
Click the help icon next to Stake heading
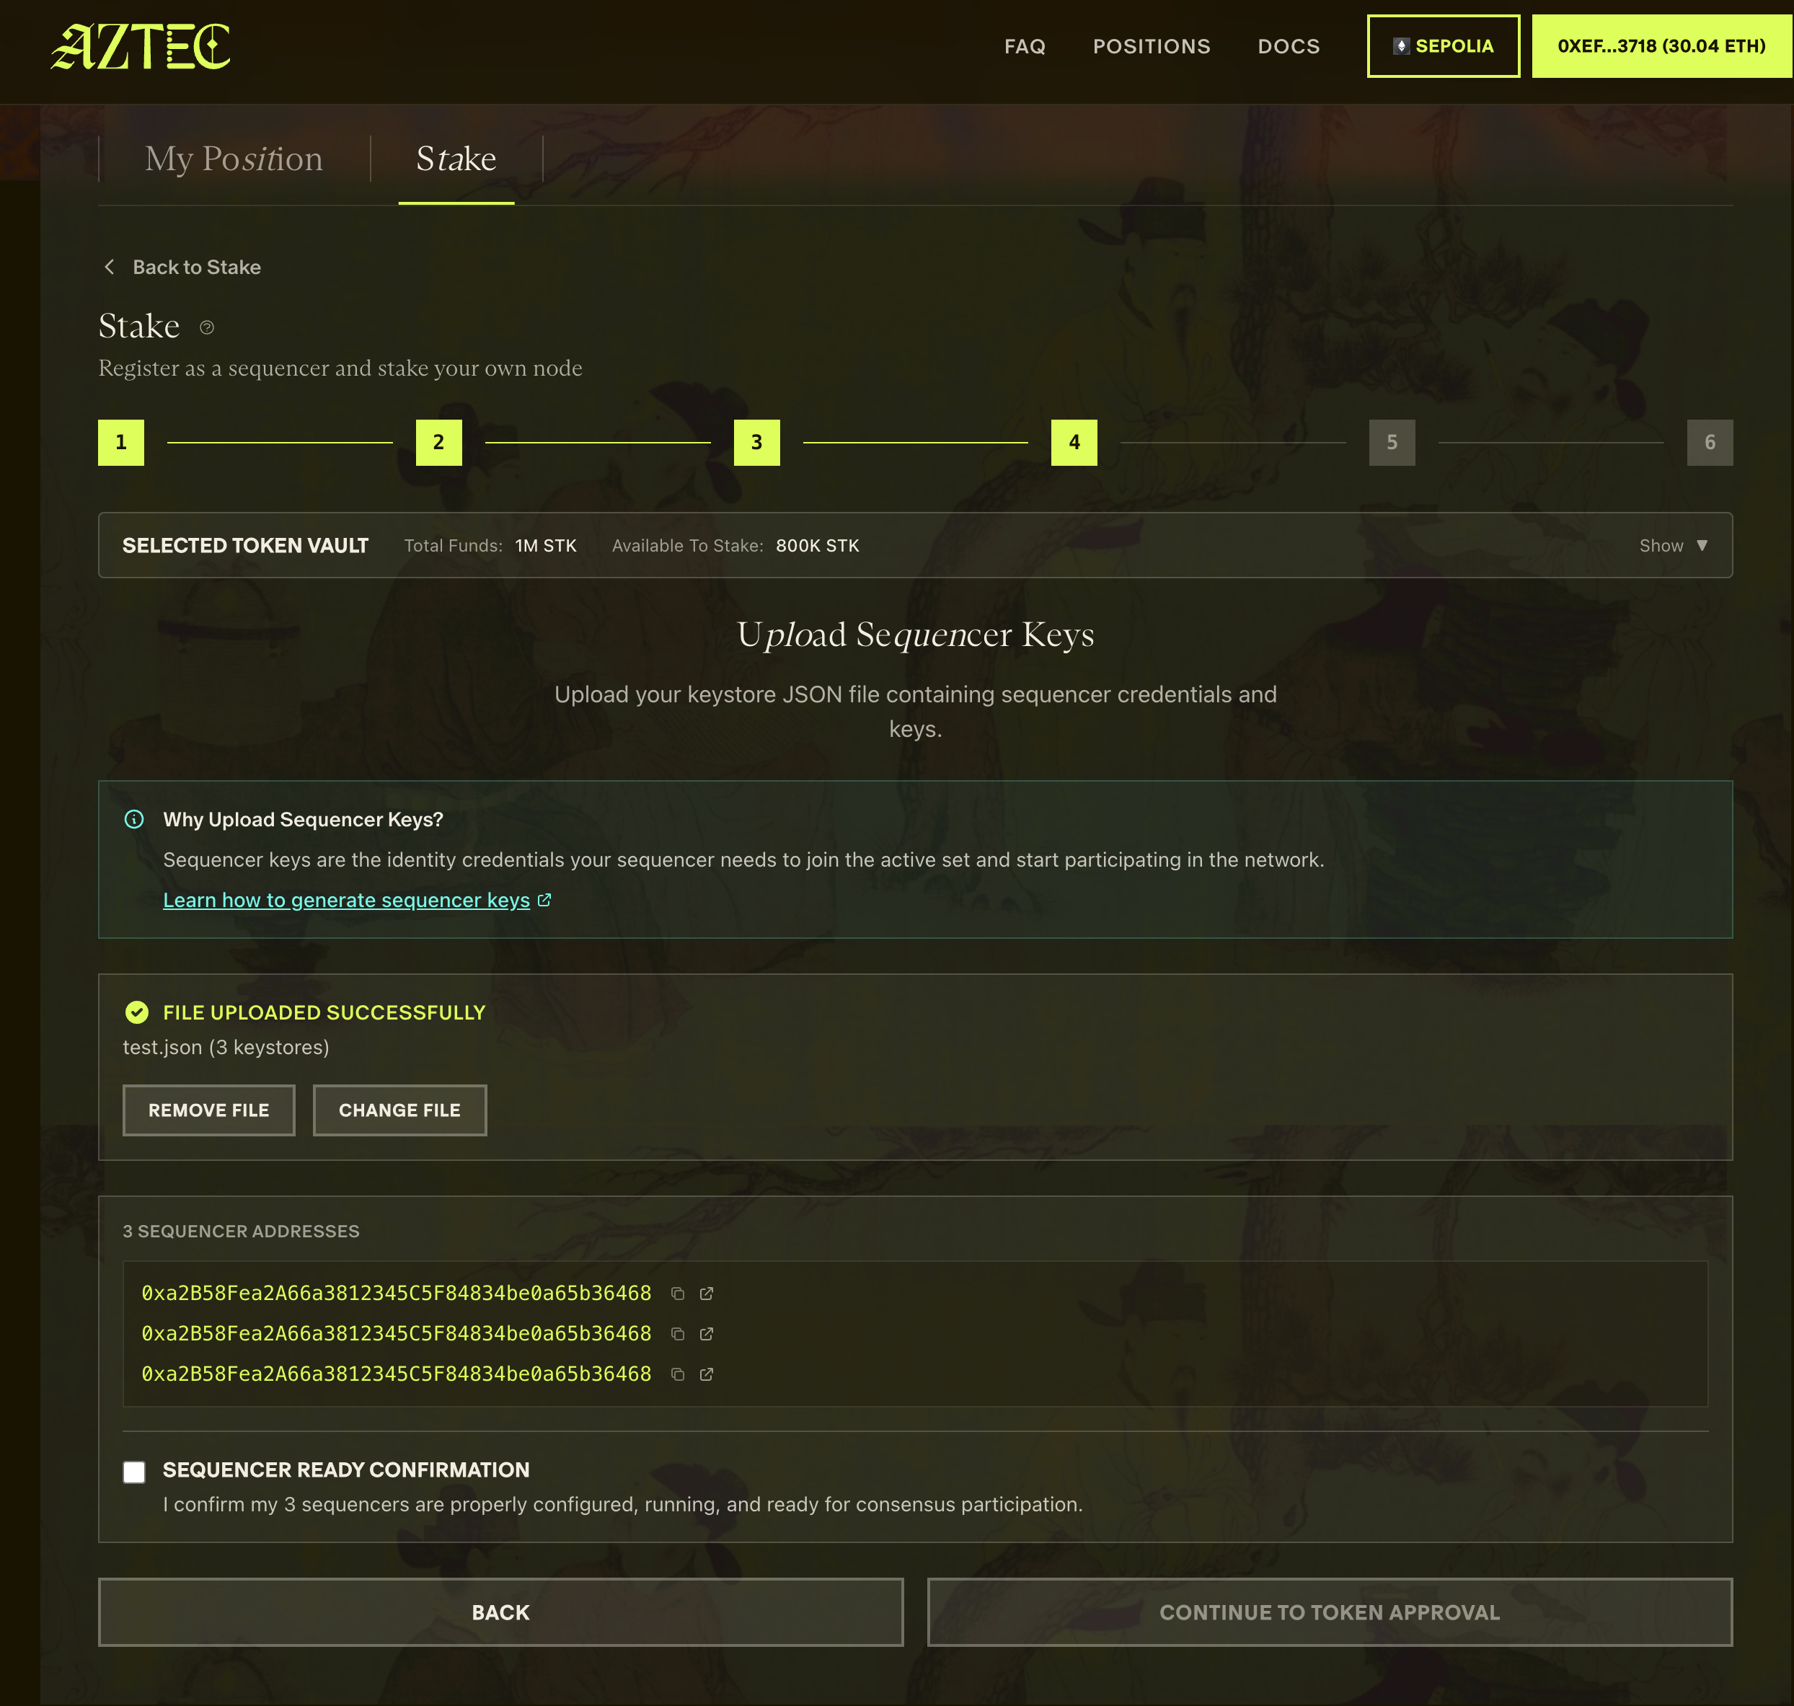(206, 327)
